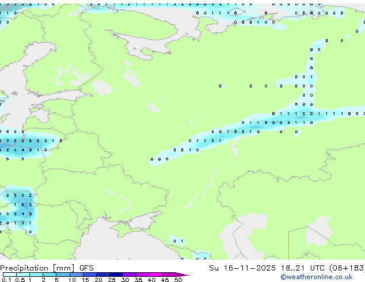Click the "25" legend scale label
This screenshot has width=365, height=282.
(x=112, y=280)
